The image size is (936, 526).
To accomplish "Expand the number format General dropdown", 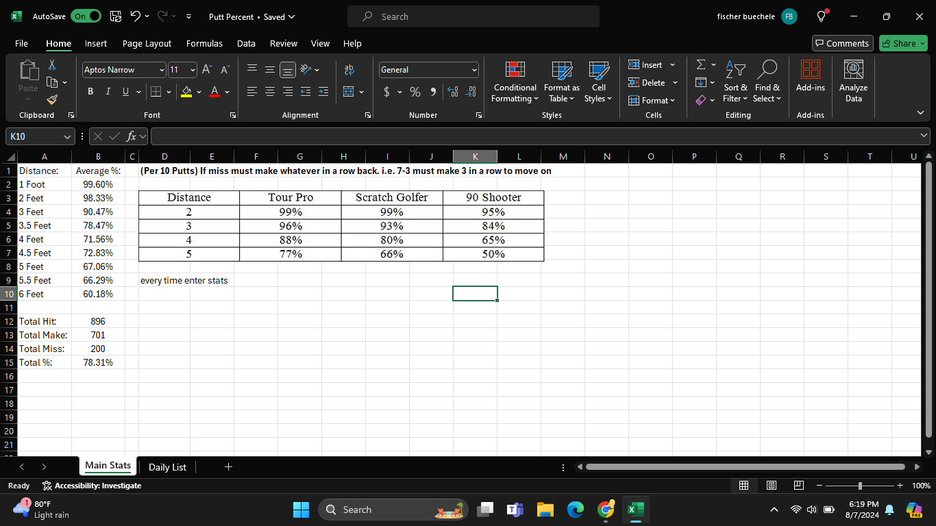I will tap(474, 70).
